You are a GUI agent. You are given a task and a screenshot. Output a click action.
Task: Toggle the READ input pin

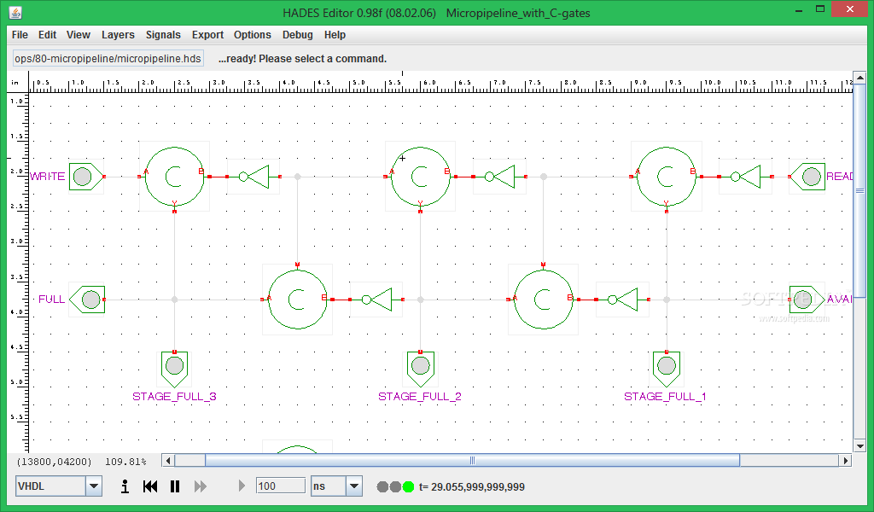point(807,177)
